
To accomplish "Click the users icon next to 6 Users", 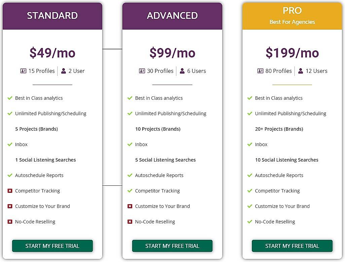I will click(182, 71).
